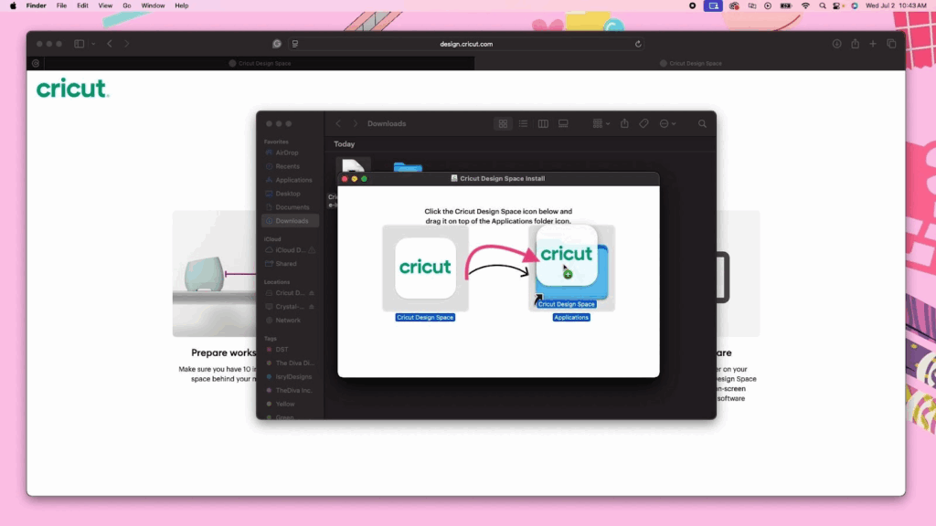Click the document file icon in Downloads
Image resolution: width=936 pixels, height=526 pixels.
[x=353, y=165]
